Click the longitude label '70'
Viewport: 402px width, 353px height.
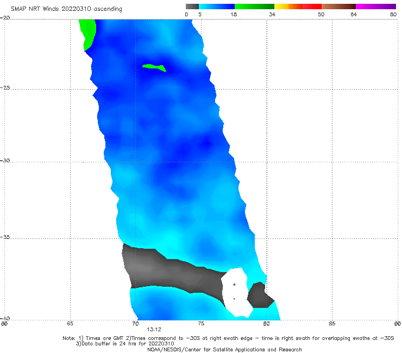coord(135,324)
